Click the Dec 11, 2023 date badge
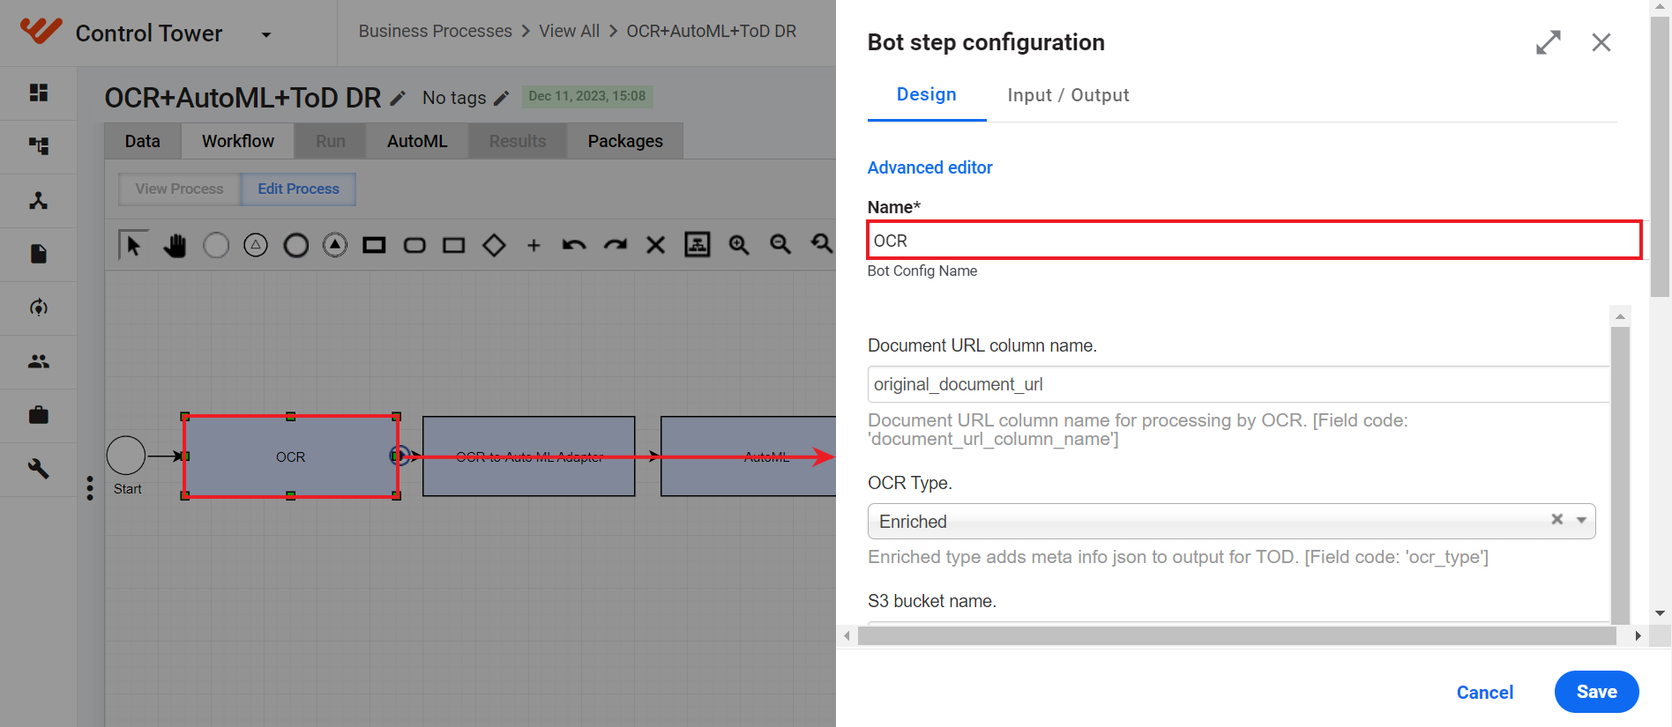Viewport: 1672px width, 727px height. (x=587, y=96)
